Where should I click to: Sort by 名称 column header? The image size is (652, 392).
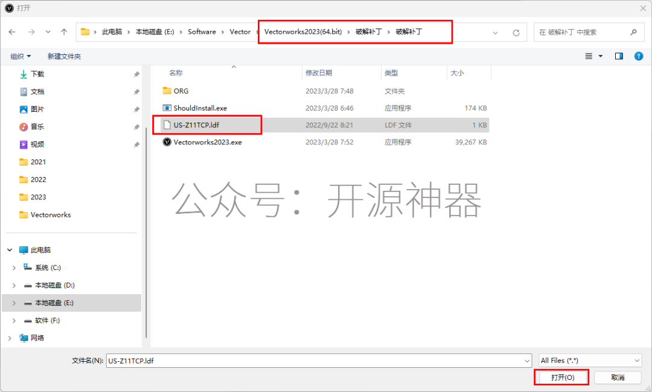[176, 73]
